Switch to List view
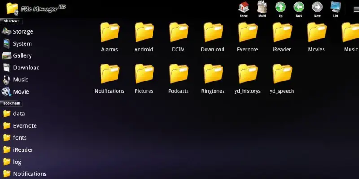Viewport: 359px width, 179px height. [336, 9]
